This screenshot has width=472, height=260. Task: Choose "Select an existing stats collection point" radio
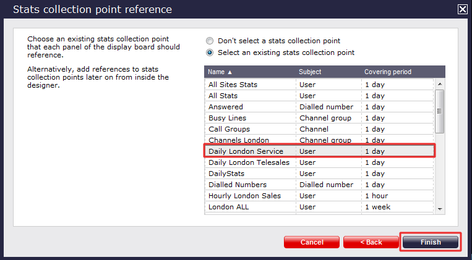(210, 53)
